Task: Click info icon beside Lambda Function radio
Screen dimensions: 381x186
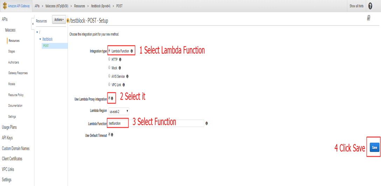Action: pos(132,51)
